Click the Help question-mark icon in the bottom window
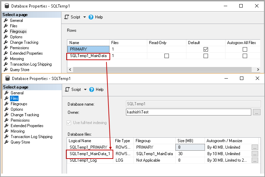 pos(92,90)
